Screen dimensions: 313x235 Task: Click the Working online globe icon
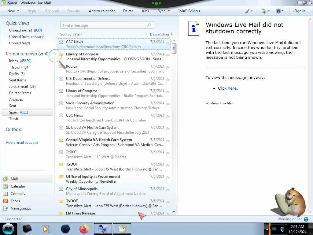[x=306, y=219]
